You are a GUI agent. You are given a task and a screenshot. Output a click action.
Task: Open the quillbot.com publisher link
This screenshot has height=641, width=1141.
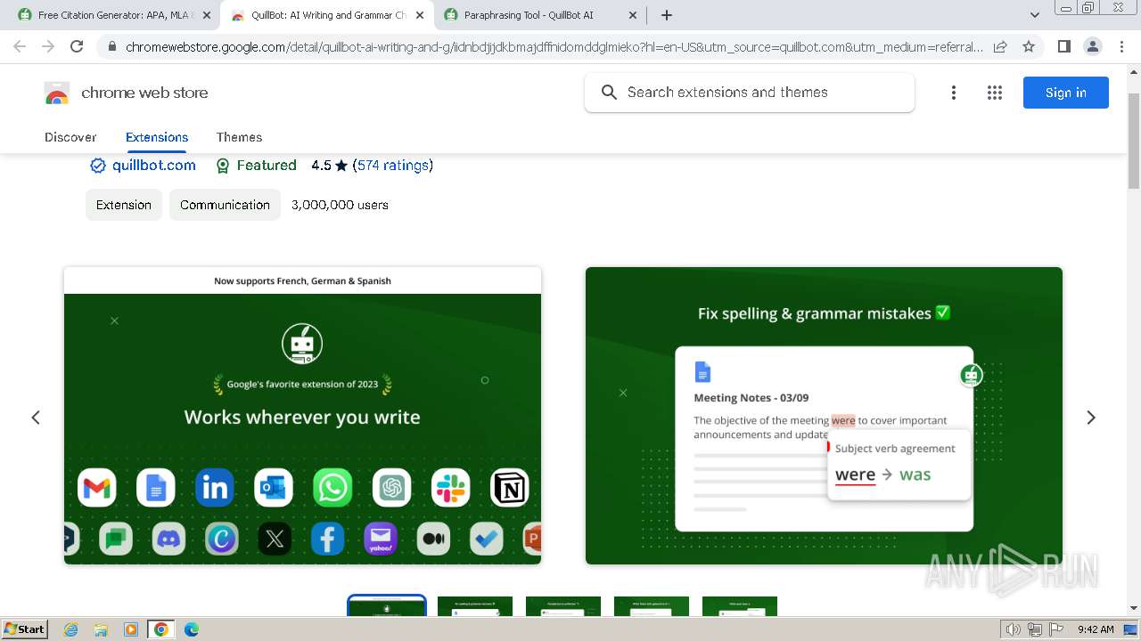pos(154,166)
